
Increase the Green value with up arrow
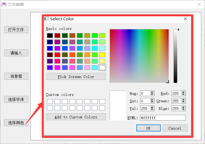coord(183,100)
